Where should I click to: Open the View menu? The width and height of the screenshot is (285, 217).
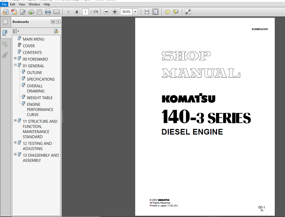(22, 4)
